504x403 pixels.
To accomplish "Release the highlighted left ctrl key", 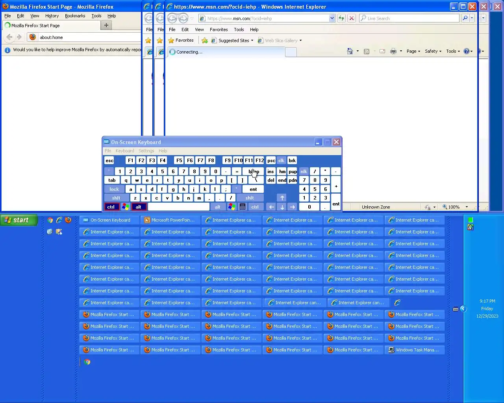I will tap(111, 207).
